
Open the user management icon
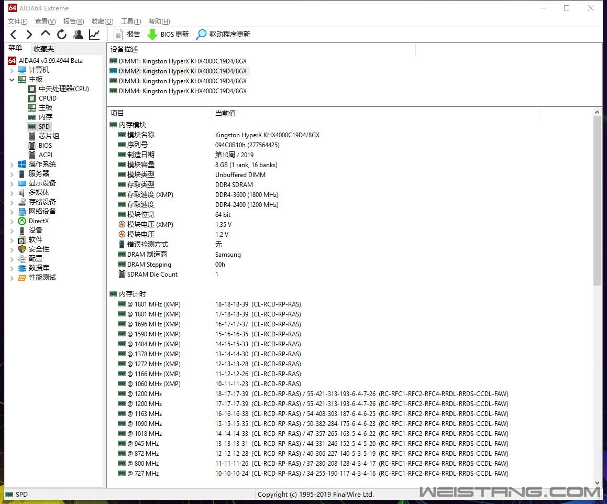(78, 35)
